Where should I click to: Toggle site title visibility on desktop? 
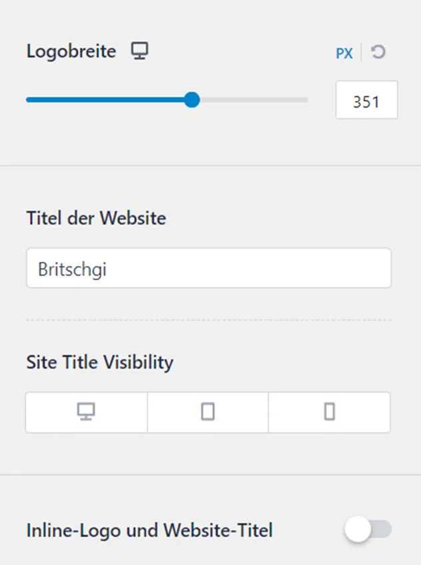click(86, 412)
